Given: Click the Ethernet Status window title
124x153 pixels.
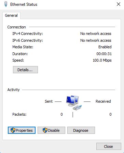Looking at the screenshot, I should (x=24, y=4).
